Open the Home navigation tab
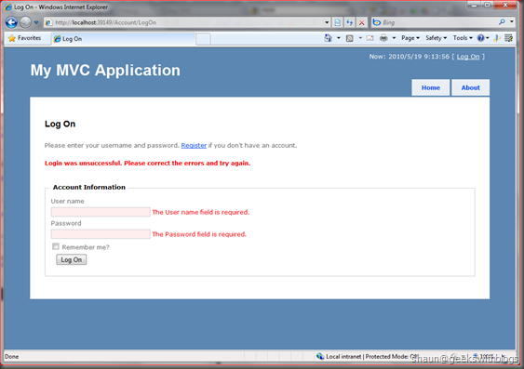This screenshot has height=369, width=524. pyautogui.click(x=430, y=87)
